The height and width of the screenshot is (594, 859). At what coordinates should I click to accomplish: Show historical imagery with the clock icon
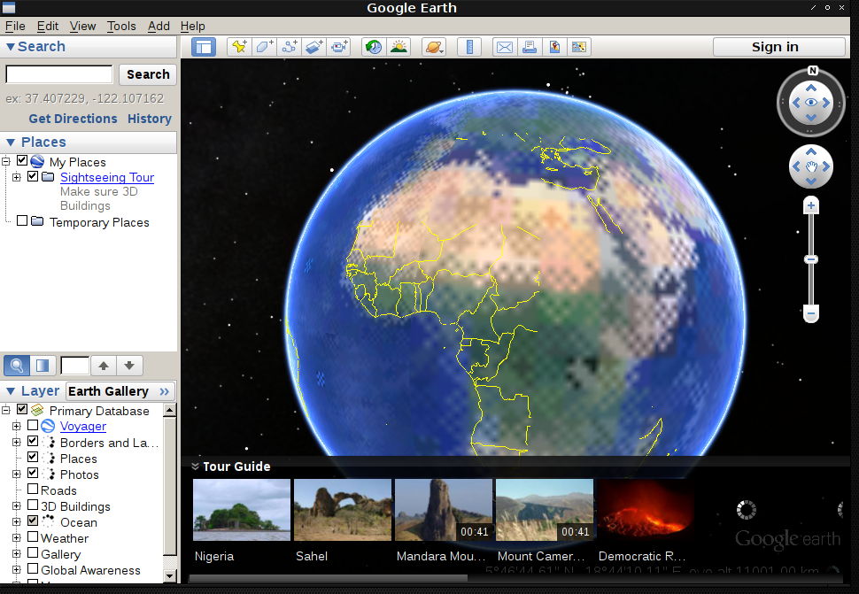[x=373, y=46]
